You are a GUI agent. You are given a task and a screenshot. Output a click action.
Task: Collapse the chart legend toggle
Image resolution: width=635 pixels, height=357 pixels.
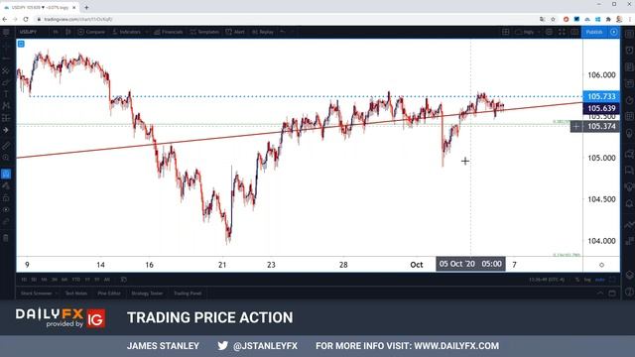point(21,44)
